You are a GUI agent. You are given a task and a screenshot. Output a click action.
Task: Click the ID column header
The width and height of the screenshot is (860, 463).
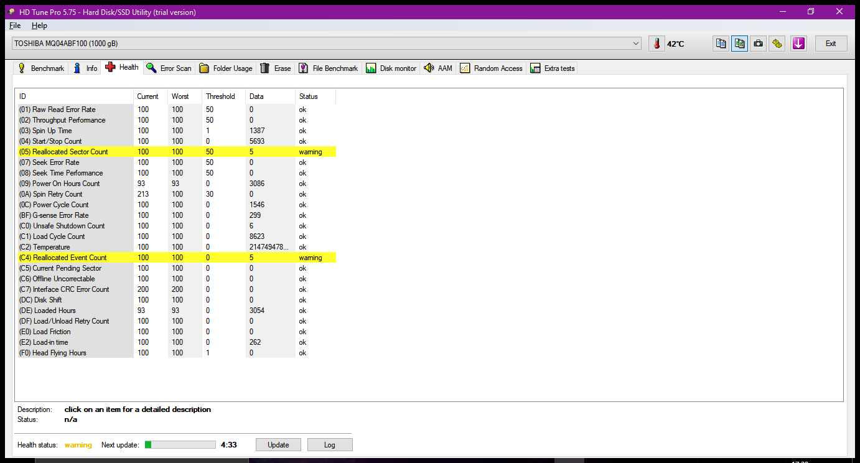pos(75,96)
